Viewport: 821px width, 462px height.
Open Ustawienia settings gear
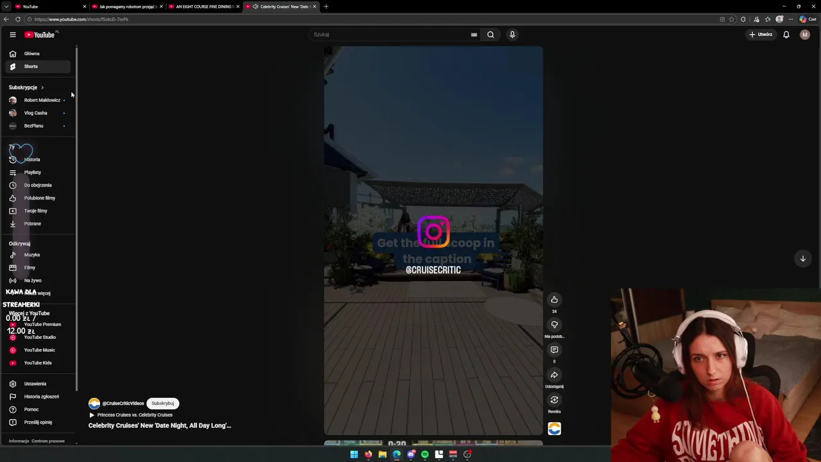pos(12,384)
